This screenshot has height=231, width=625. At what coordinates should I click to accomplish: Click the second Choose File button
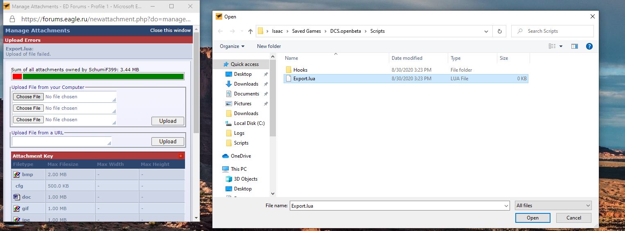tap(28, 108)
